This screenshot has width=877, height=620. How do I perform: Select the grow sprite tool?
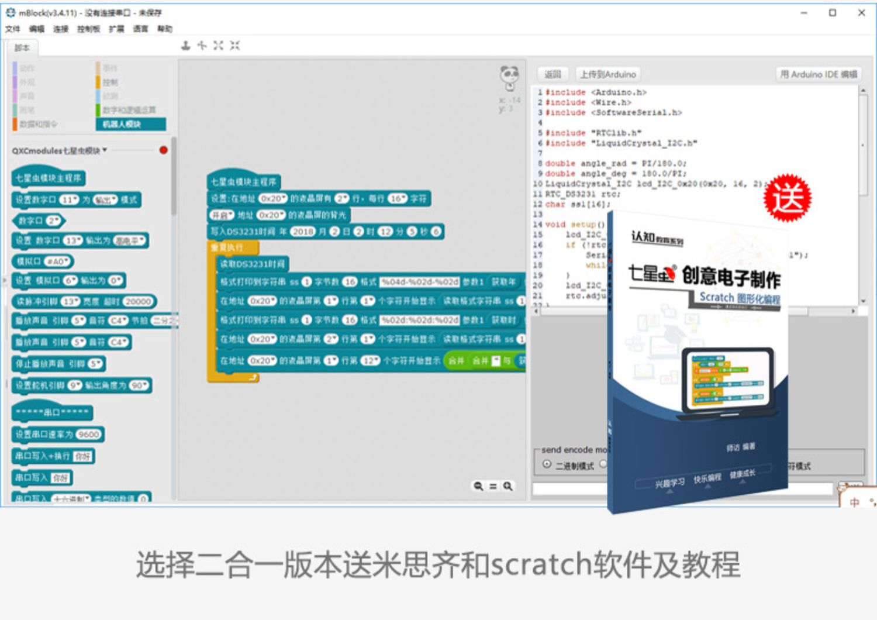218,46
